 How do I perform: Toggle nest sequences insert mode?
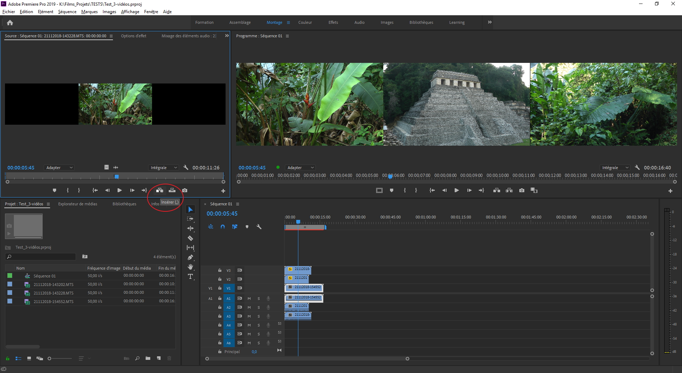coord(211,227)
